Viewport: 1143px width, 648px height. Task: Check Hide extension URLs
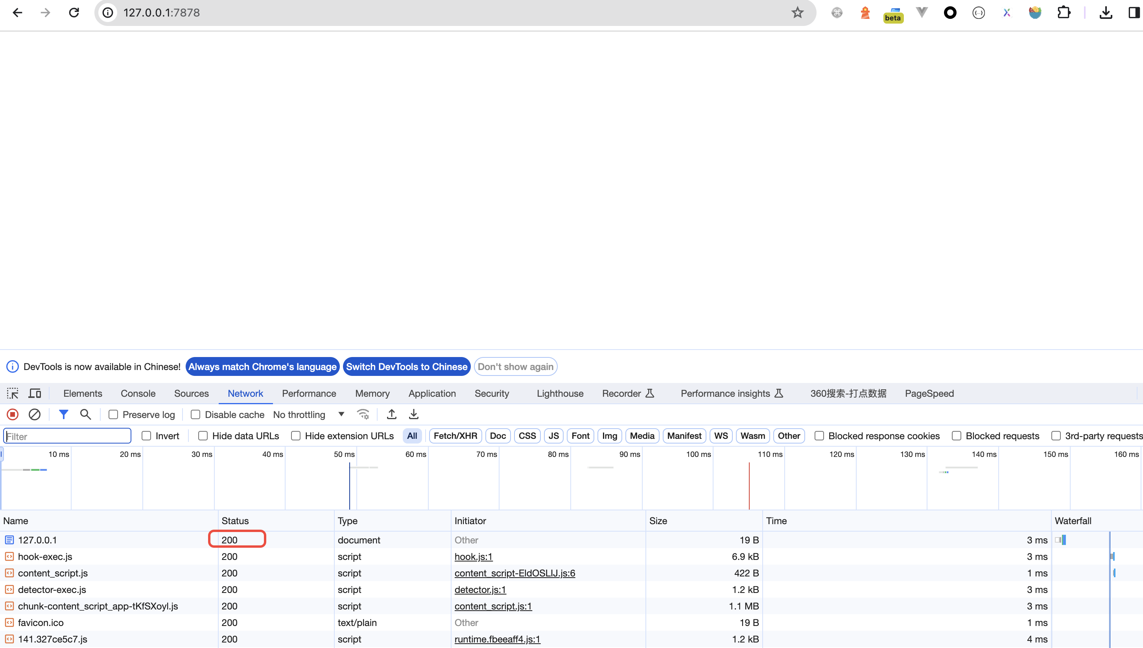click(295, 436)
